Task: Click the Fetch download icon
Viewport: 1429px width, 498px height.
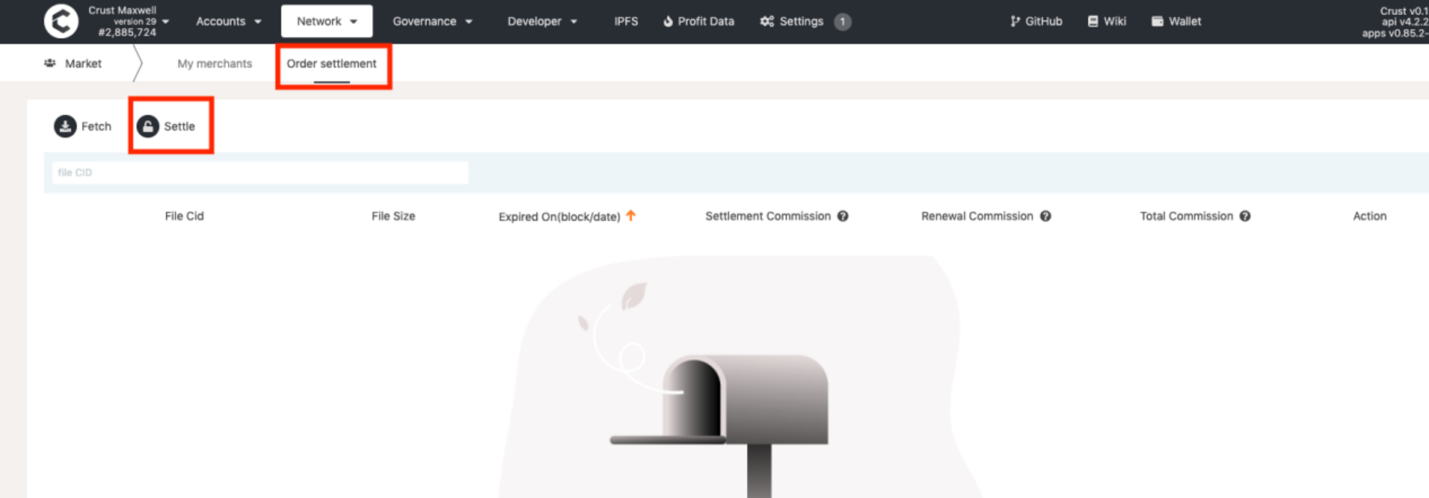Action: click(x=65, y=127)
